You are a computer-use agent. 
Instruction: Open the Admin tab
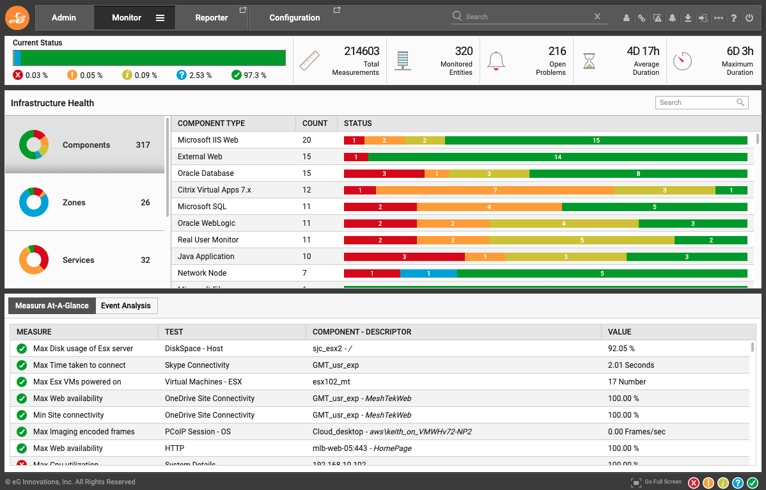(x=64, y=17)
